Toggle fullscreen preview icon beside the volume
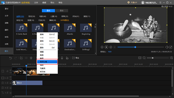 (x=171, y=47)
